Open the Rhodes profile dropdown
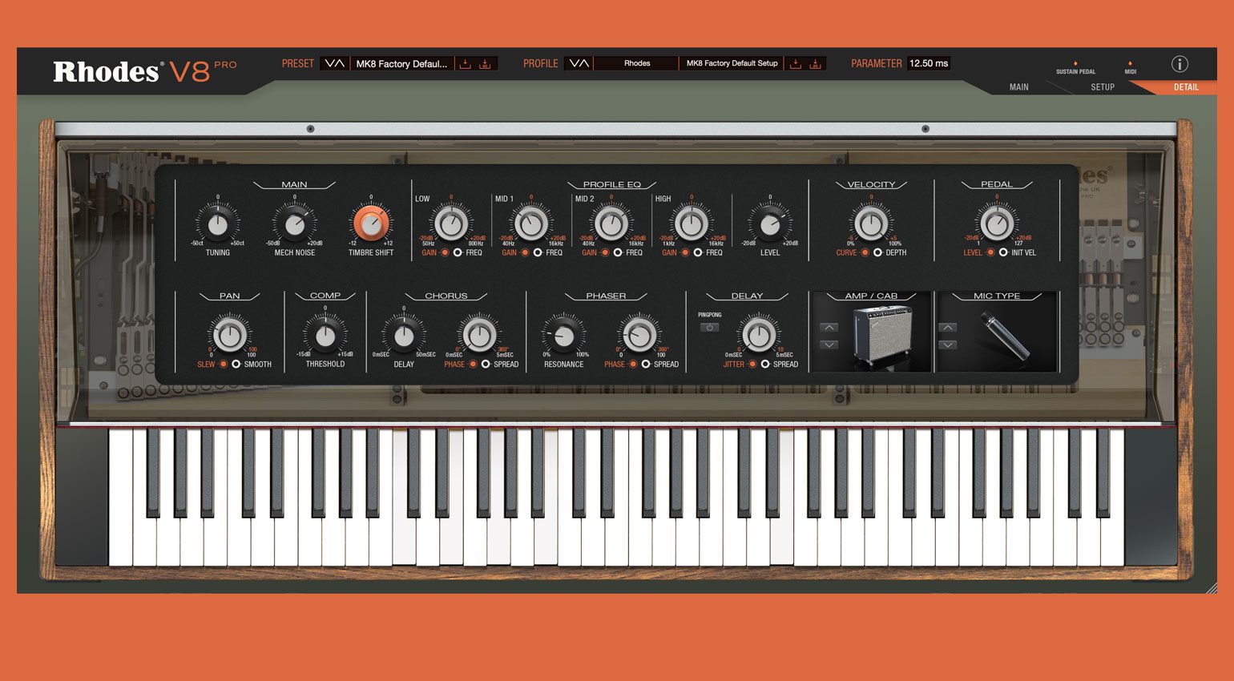The width and height of the screenshot is (1234, 681). click(637, 63)
